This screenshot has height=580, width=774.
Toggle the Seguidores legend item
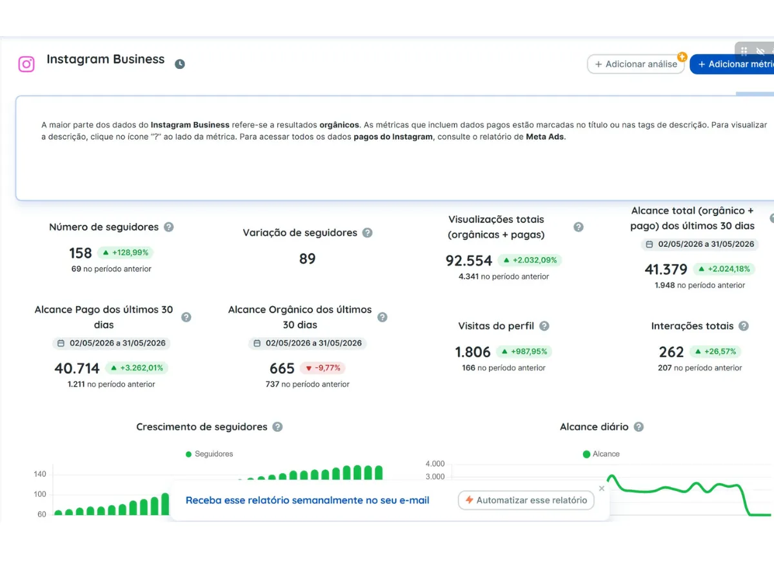click(210, 454)
